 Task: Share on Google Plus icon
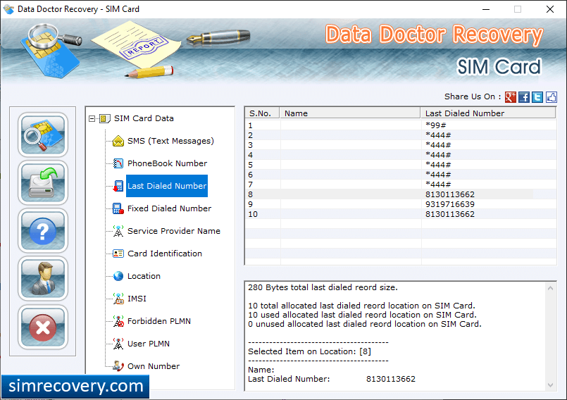tap(510, 97)
